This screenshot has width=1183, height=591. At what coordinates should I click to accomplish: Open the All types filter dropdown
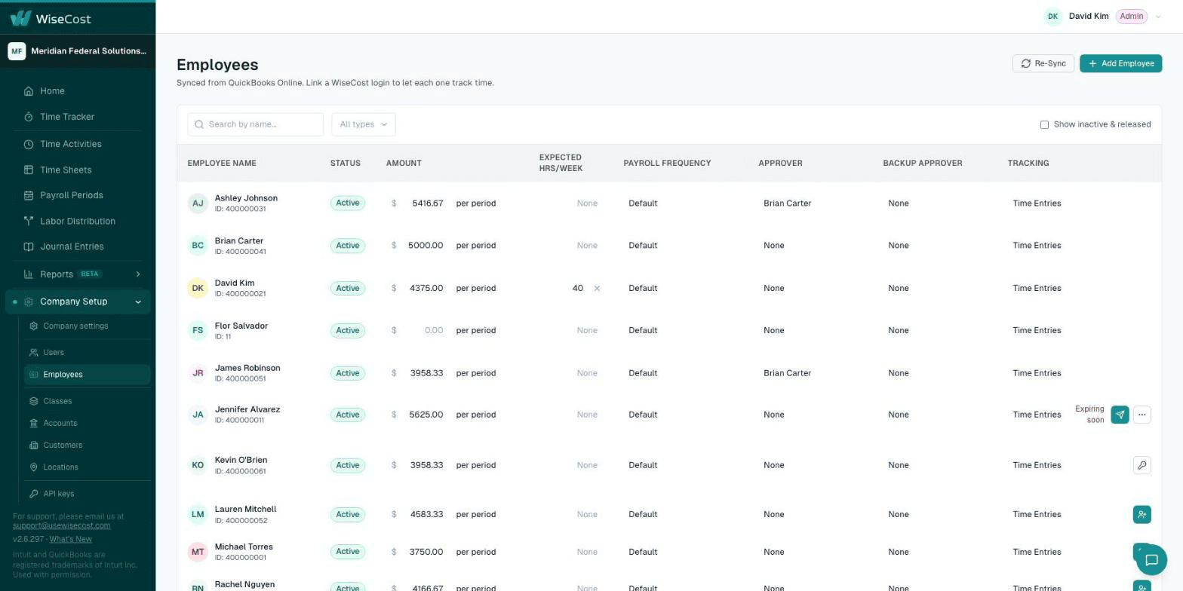point(364,124)
